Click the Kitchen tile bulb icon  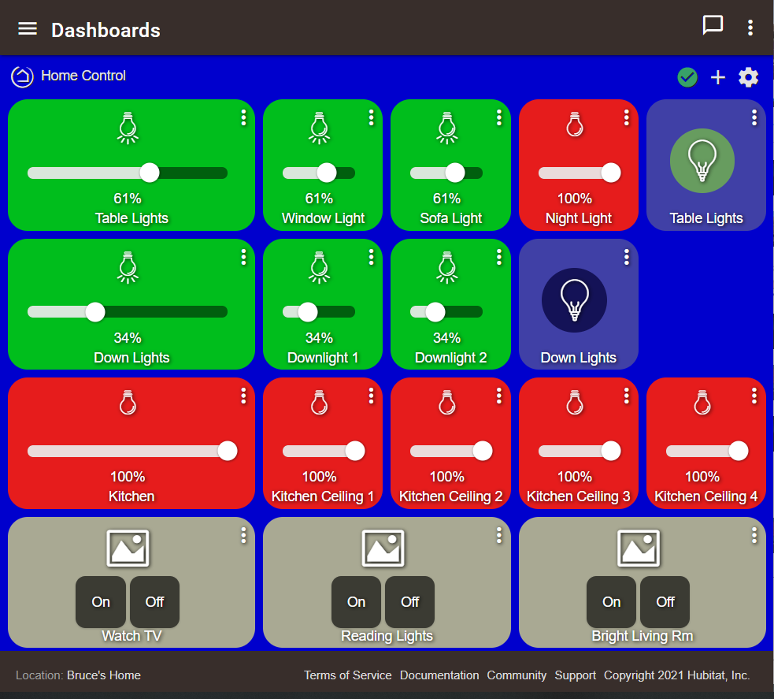[128, 403]
